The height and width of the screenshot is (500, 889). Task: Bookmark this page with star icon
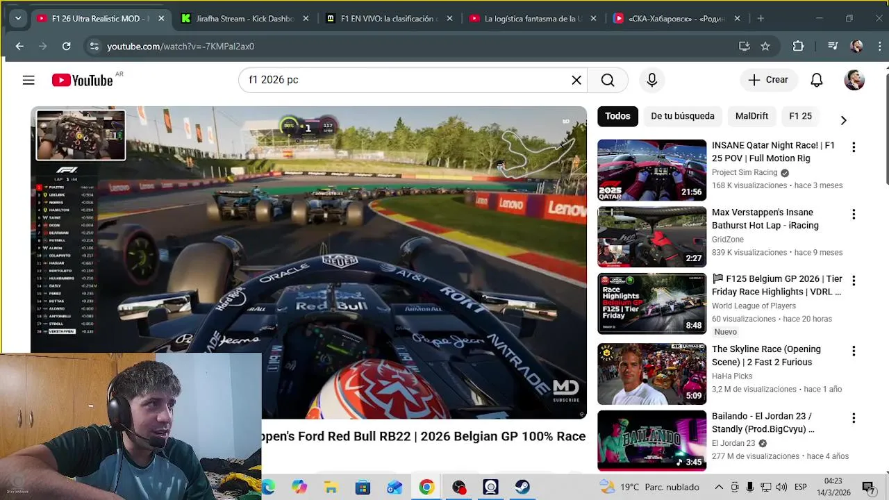click(x=765, y=46)
